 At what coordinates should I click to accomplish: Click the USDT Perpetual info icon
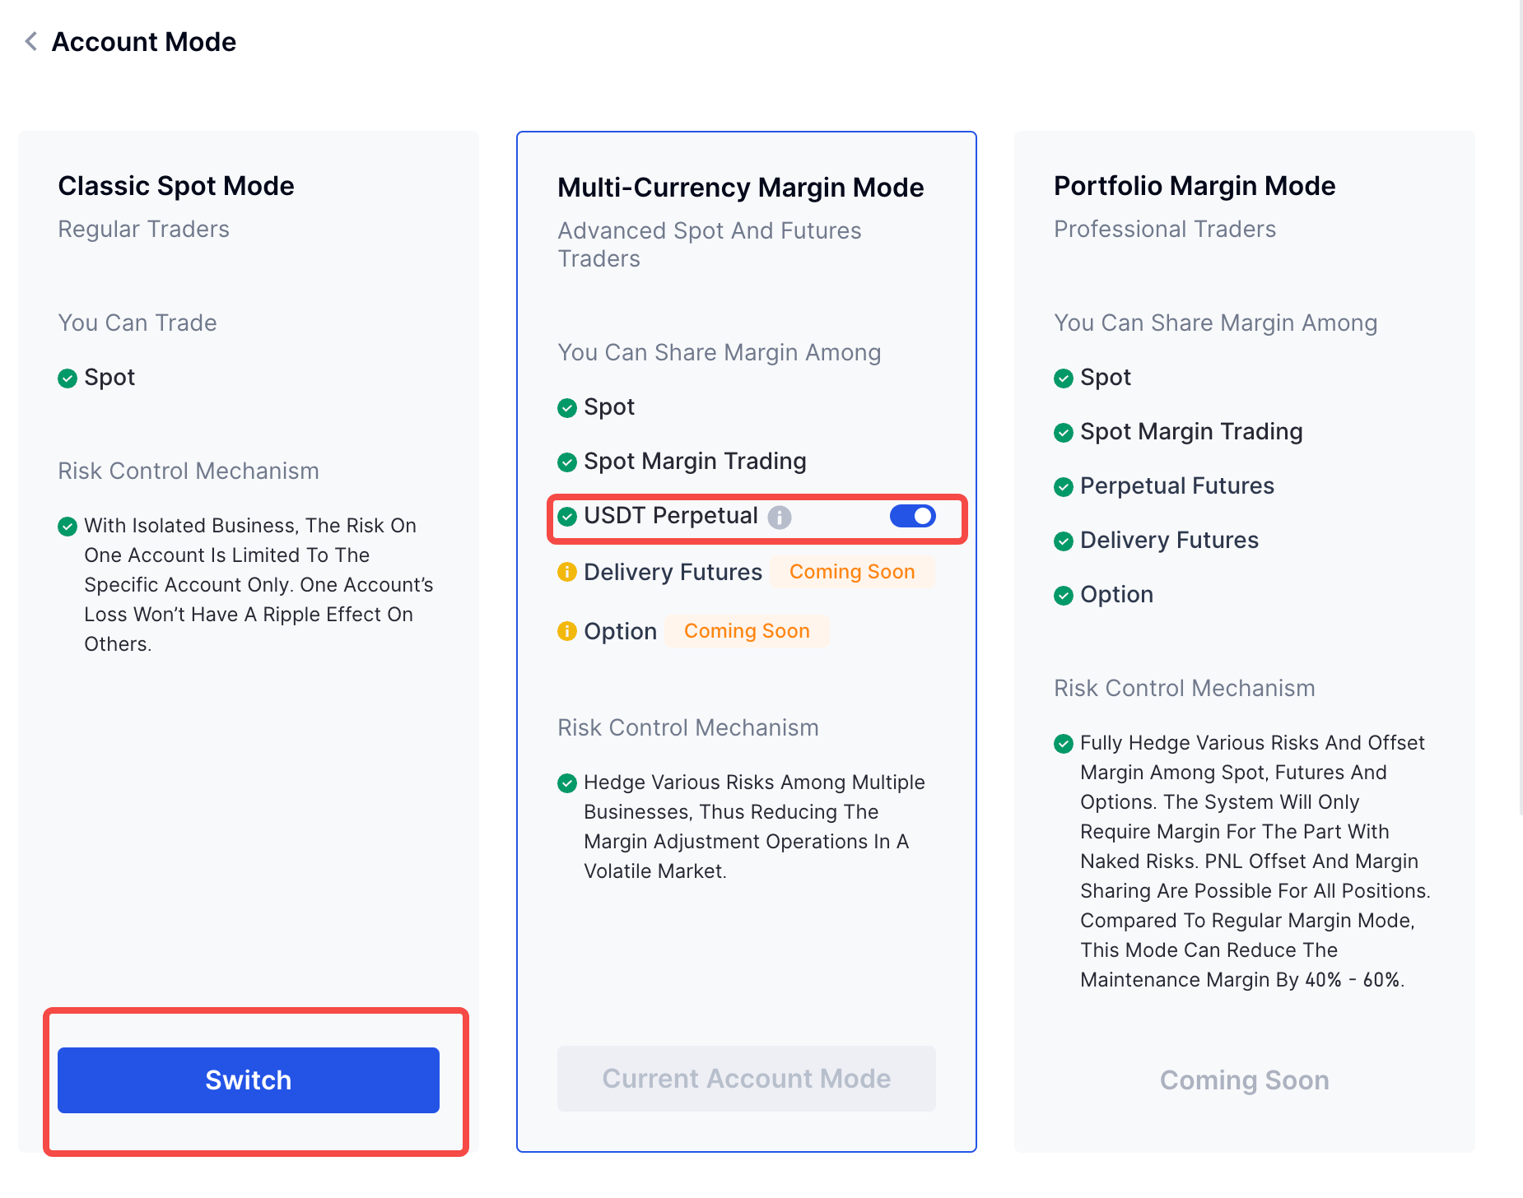[x=779, y=517]
